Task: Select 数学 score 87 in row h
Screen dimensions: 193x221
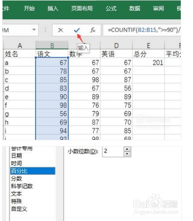Action: pyautogui.click(x=84, y=122)
